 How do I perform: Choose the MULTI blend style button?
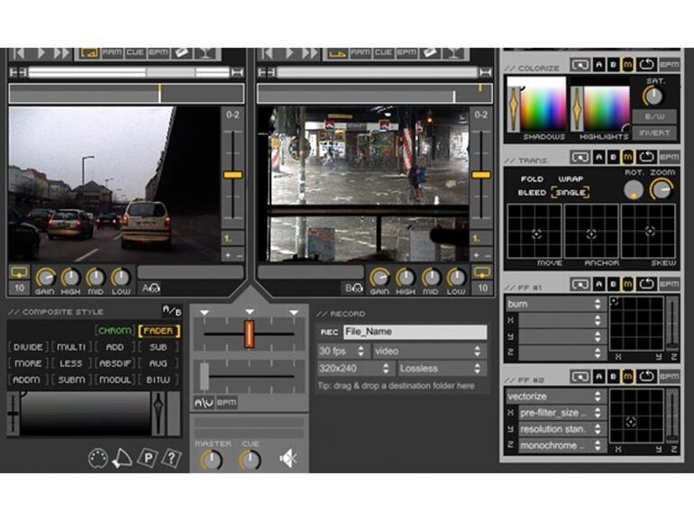[70, 347]
